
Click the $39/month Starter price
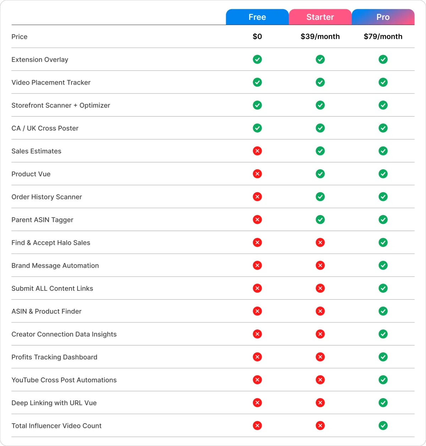[x=320, y=37]
